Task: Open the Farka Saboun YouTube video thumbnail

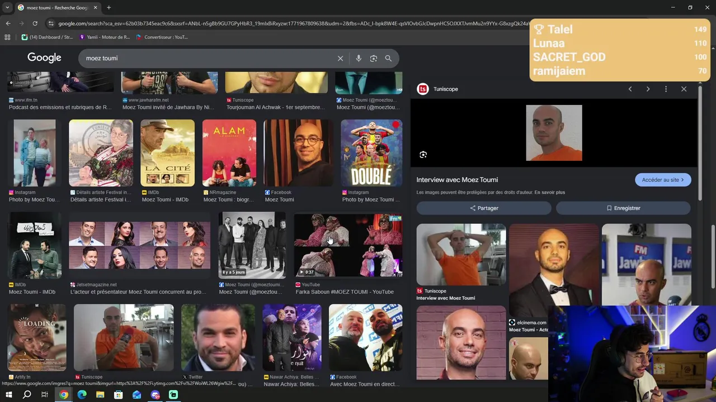Action: tap(348, 245)
